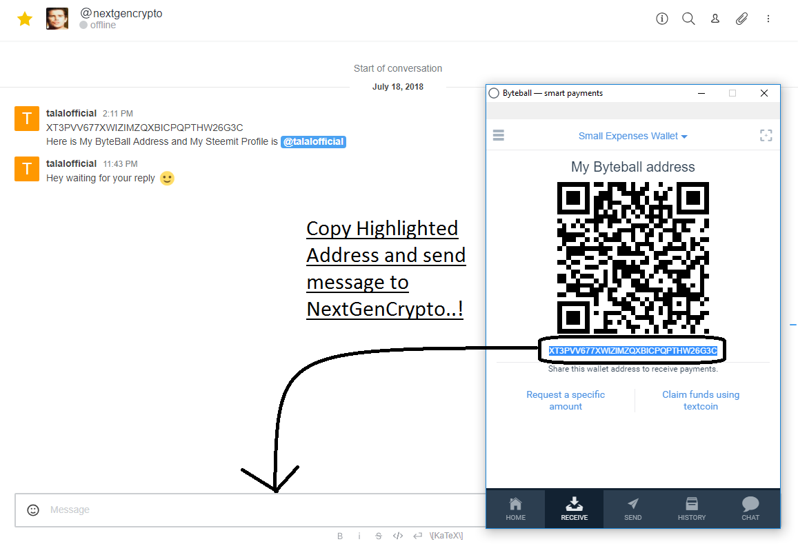Screen dimensions: 798x544
Task: Show the member list icon
Action: click(715, 19)
